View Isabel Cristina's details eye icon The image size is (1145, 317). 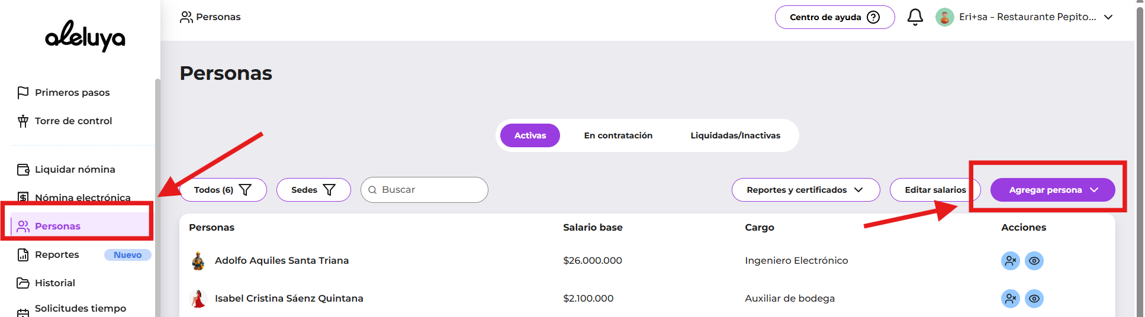(1034, 299)
